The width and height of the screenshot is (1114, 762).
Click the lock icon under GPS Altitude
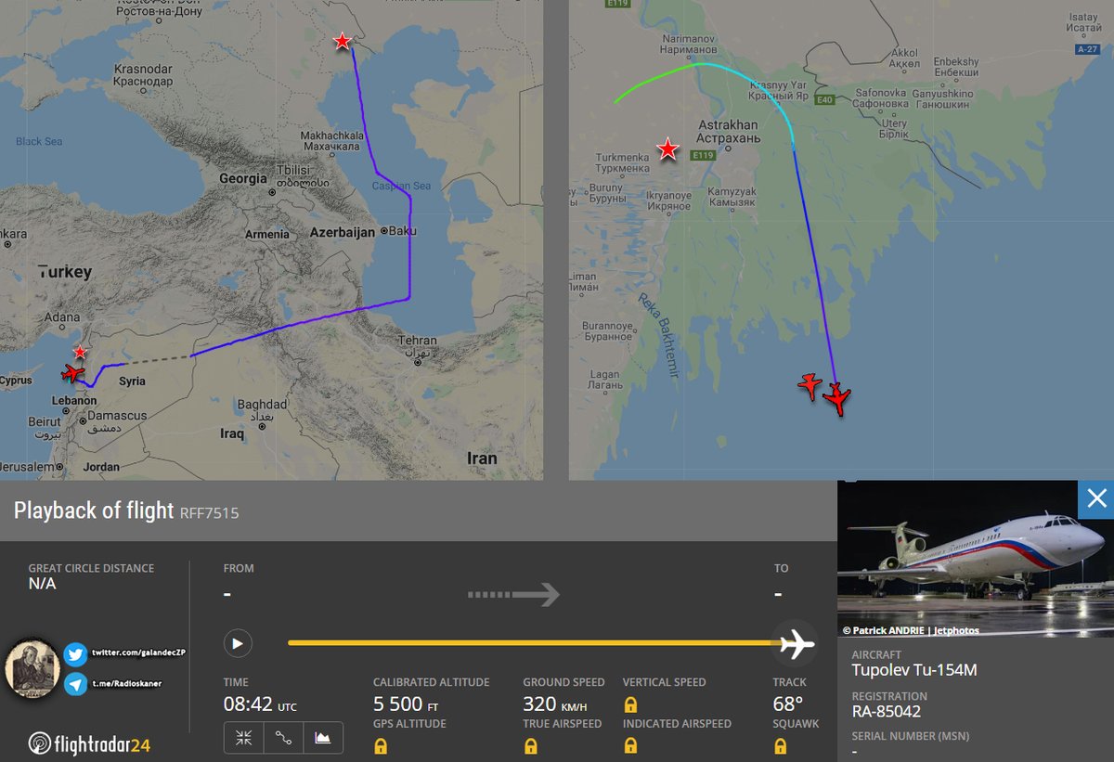point(381,745)
